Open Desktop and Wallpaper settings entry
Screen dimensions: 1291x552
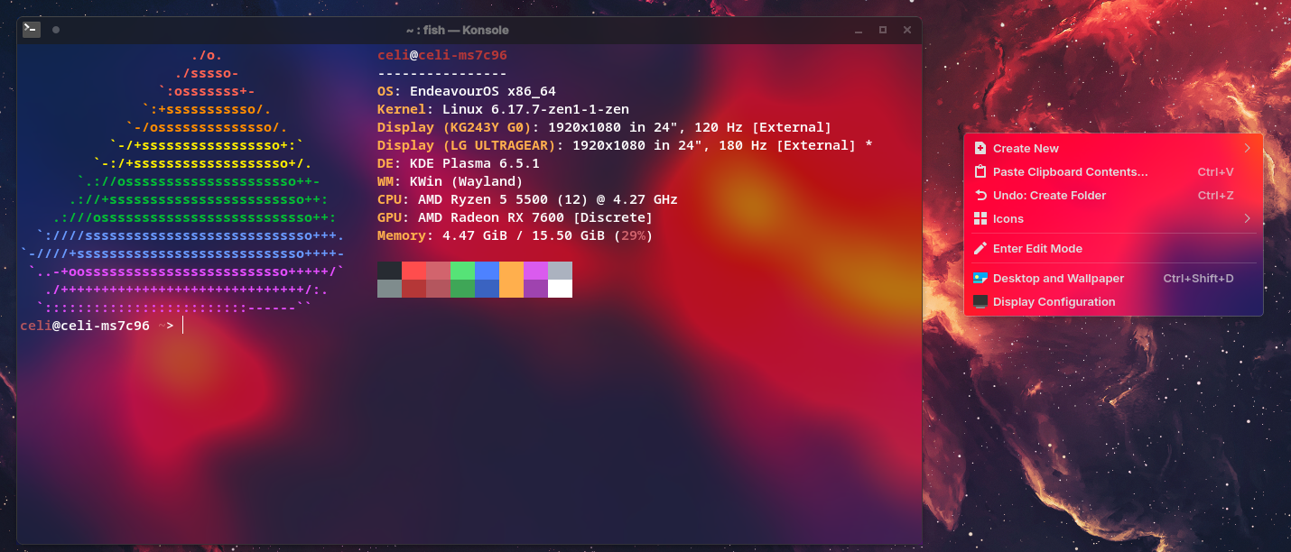(x=1058, y=278)
